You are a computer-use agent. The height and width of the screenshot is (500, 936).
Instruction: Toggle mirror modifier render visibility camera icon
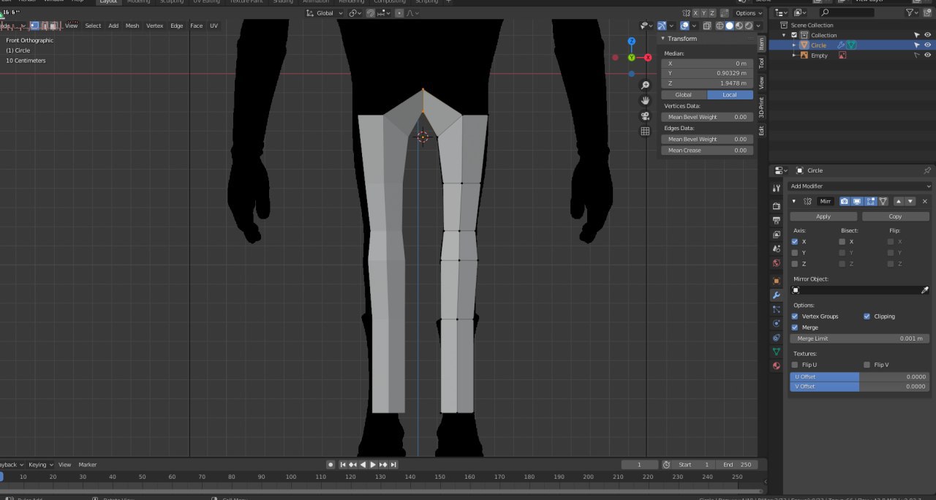click(845, 201)
